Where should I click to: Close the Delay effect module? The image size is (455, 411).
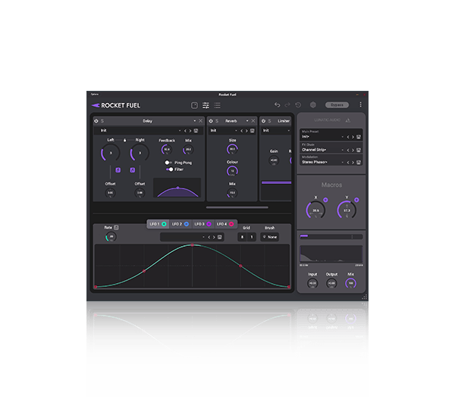(201, 120)
